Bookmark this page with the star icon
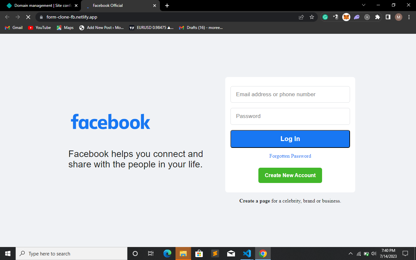This screenshot has height=260, width=416. point(312,17)
